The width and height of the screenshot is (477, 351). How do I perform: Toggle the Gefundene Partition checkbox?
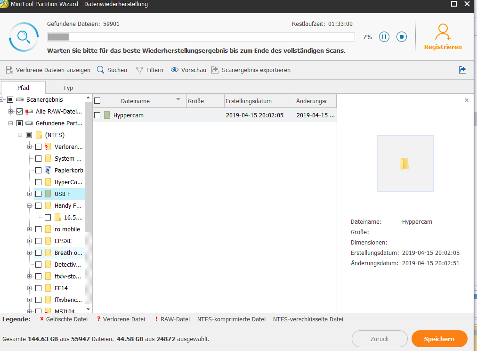tap(19, 123)
